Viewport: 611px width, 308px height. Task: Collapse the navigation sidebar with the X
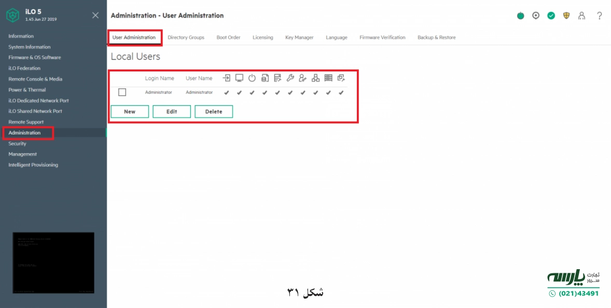point(95,15)
